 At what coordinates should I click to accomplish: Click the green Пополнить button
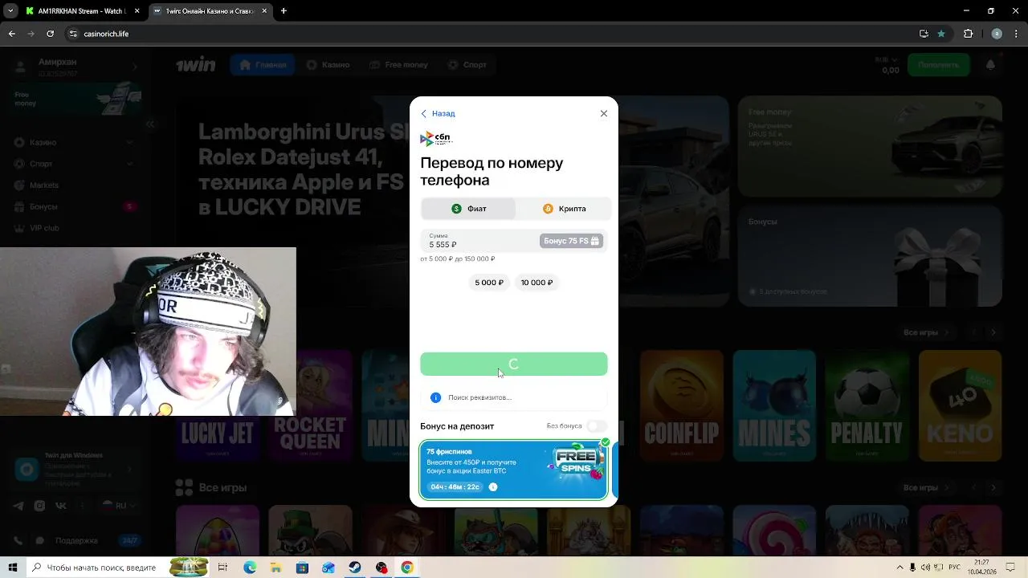[x=938, y=64]
